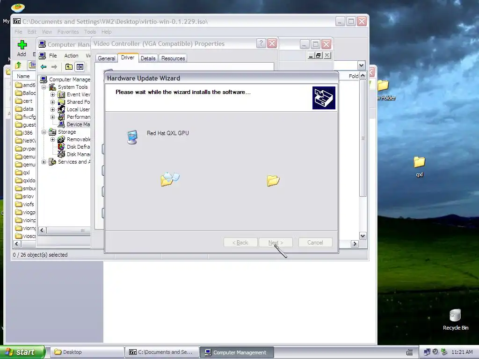Select the Disk Management tree icon

(61, 154)
